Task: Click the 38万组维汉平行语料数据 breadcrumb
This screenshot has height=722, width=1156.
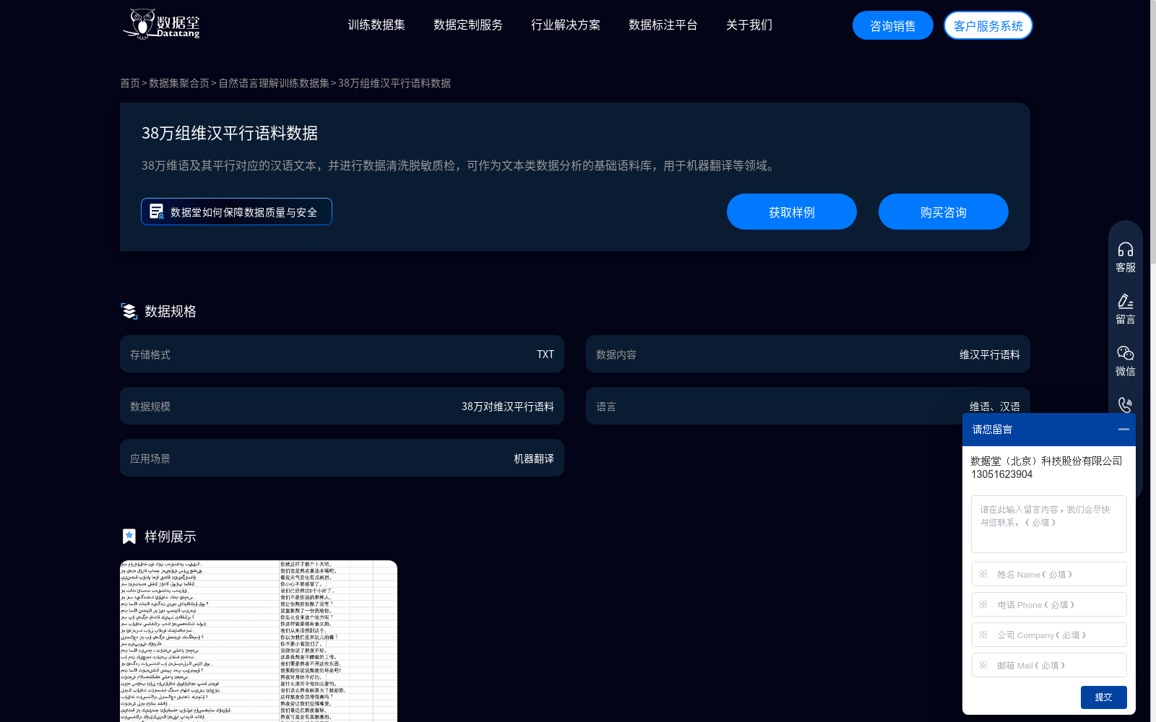Action: coord(394,83)
